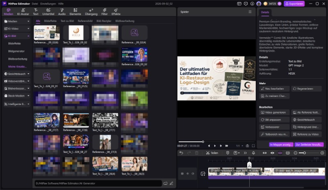Click the layout switch icon in title bar

[239, 4]
